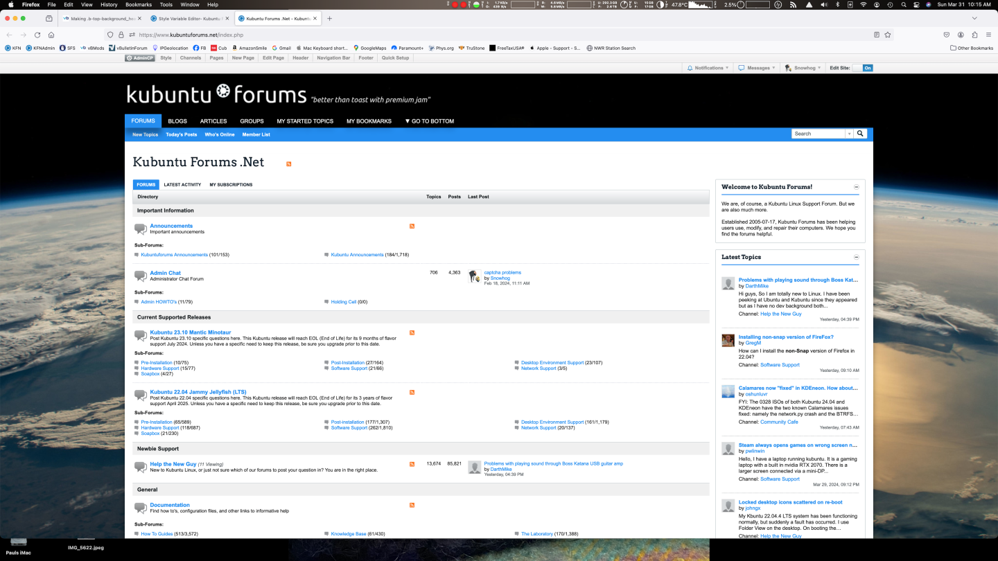Open the Holding Cell sub-forum link
This screenshot has height=561, width=998.
coord(343,302)
